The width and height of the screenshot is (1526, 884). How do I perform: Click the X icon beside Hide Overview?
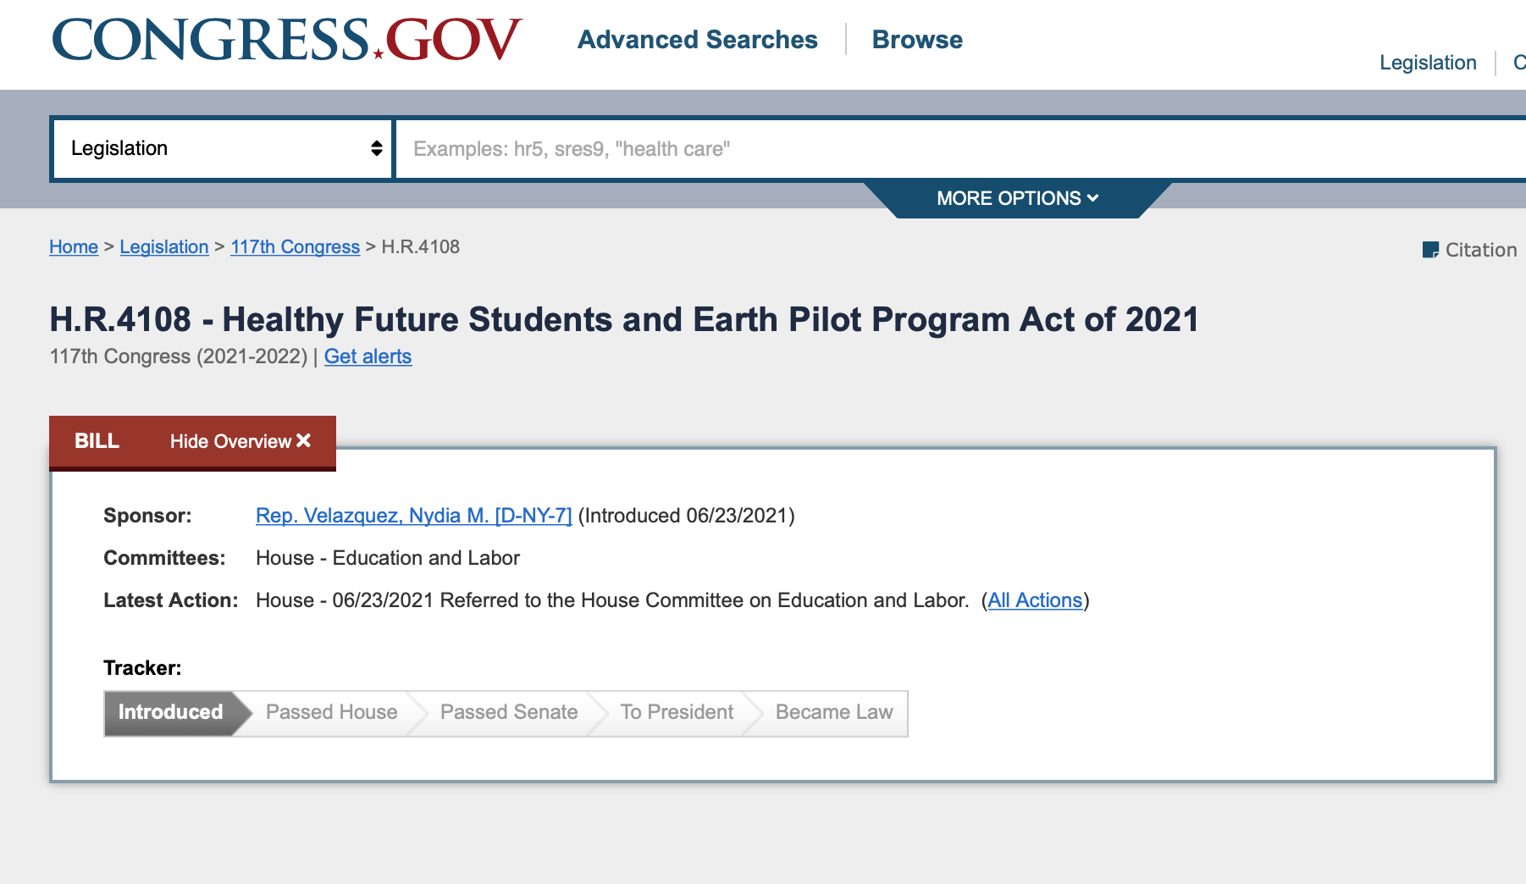click(304, 441)
